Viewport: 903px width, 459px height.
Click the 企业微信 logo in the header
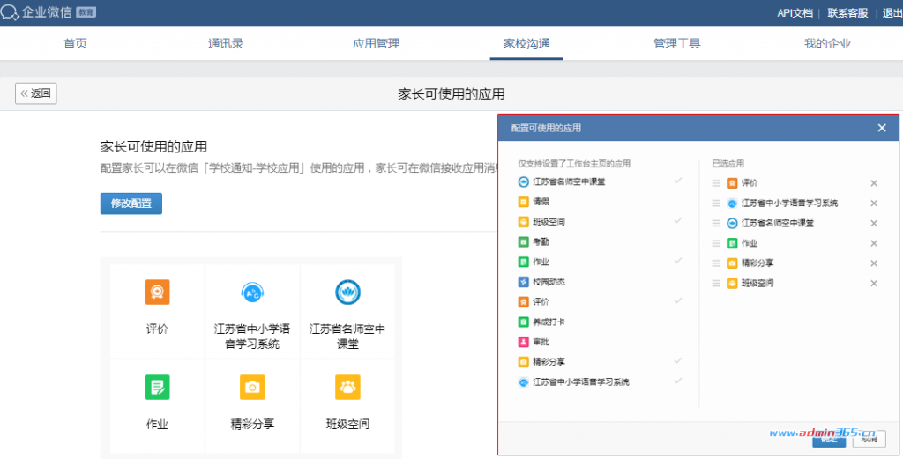point(36,12)
